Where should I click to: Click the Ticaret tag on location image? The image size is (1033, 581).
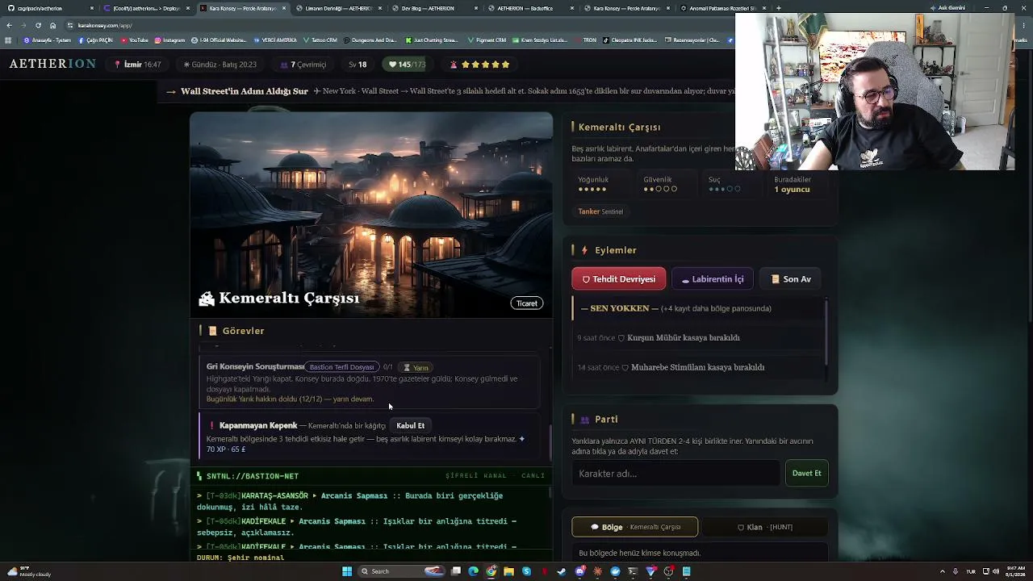click(527, 303)
